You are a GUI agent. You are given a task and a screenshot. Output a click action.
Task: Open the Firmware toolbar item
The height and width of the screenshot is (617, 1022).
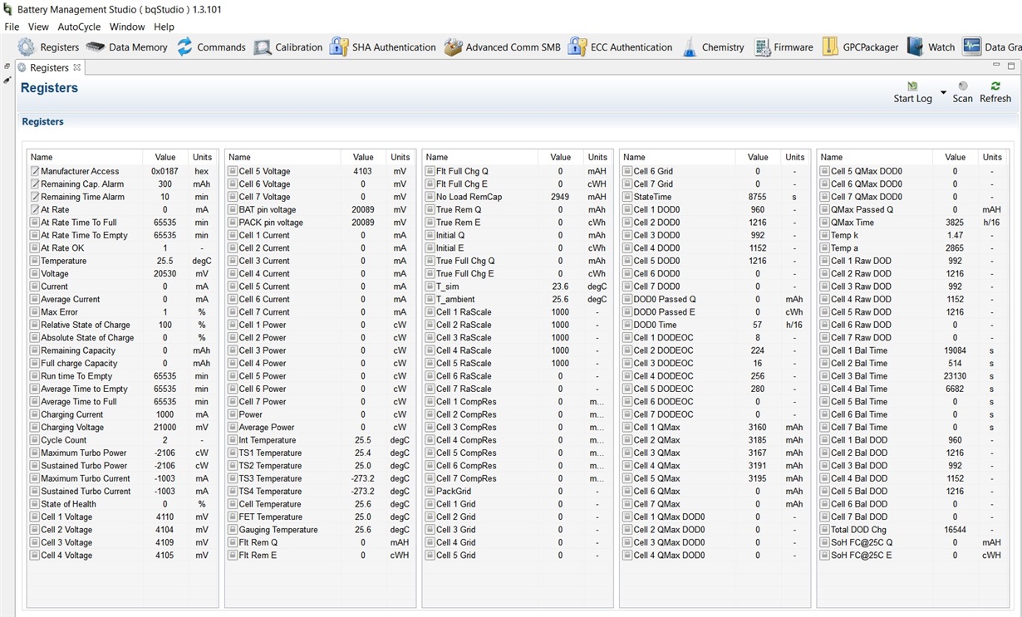783,47
